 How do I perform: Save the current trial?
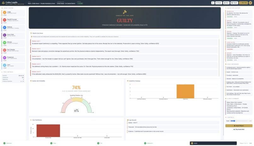226,3
